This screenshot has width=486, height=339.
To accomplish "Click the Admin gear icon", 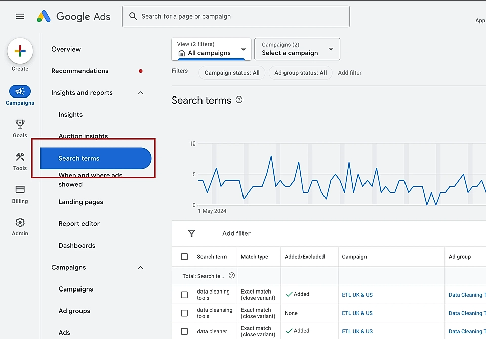I will 20,222.
